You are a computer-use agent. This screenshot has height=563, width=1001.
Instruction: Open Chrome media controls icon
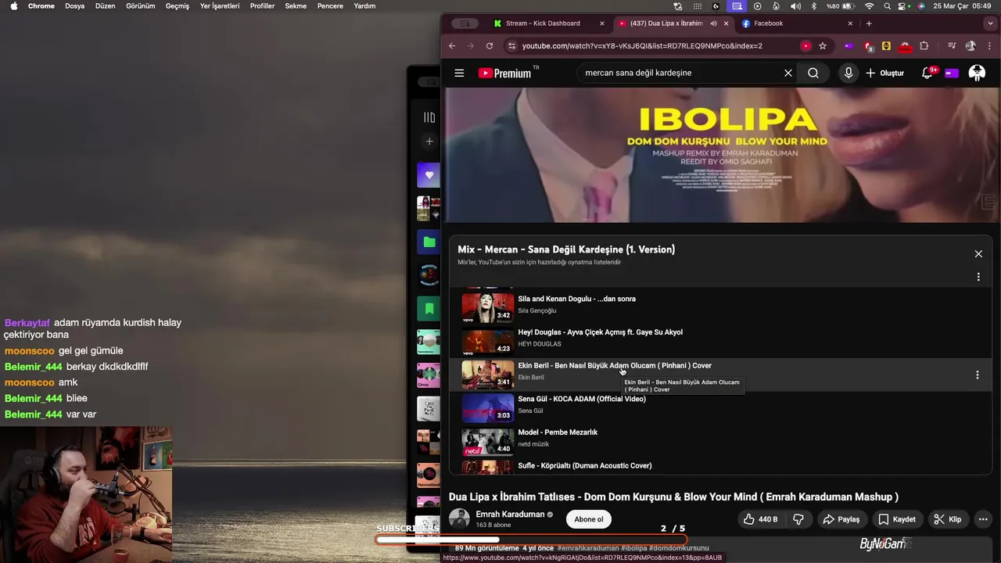[x=952, y=45]
